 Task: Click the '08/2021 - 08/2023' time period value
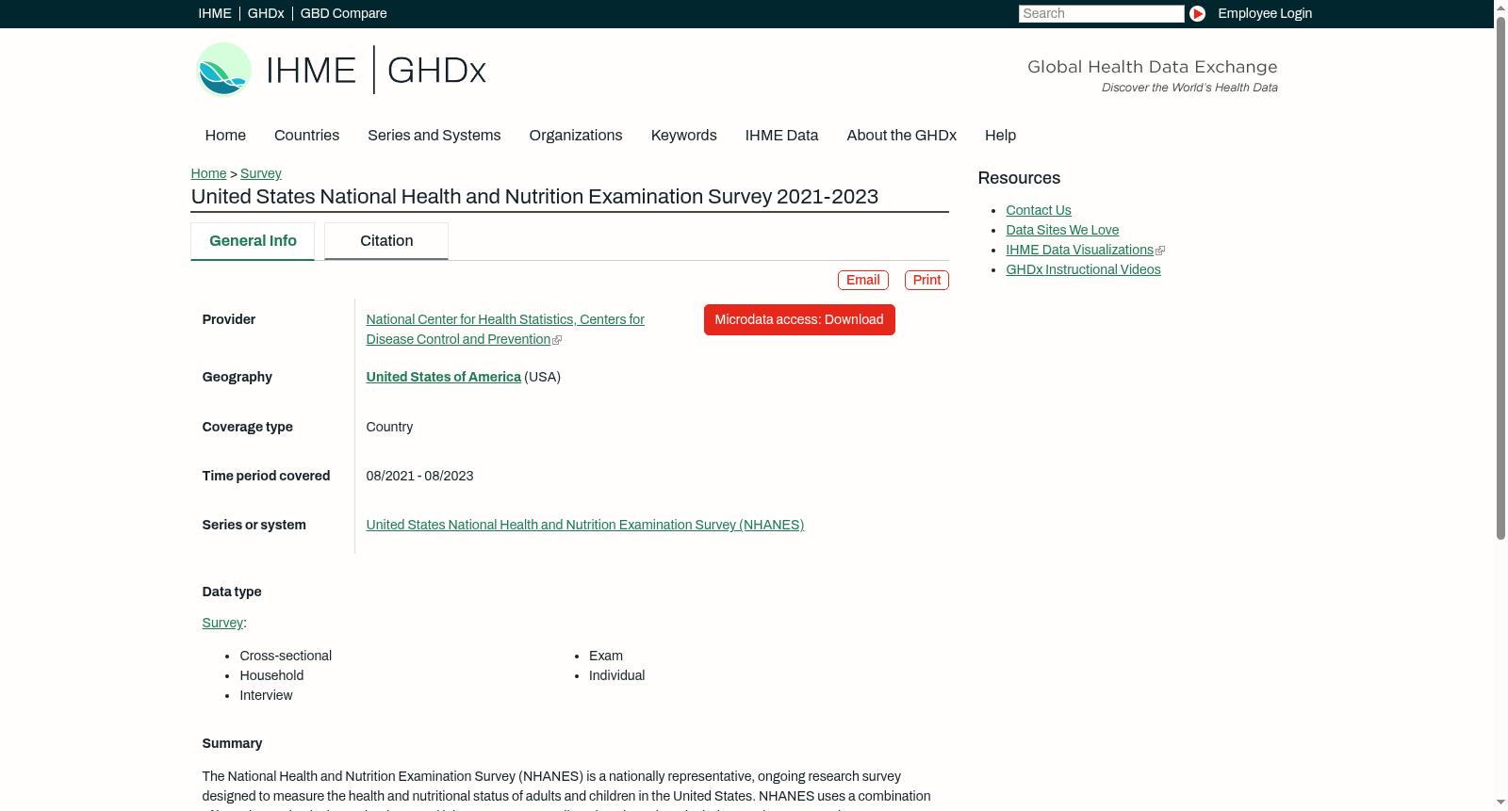point(419,476)
